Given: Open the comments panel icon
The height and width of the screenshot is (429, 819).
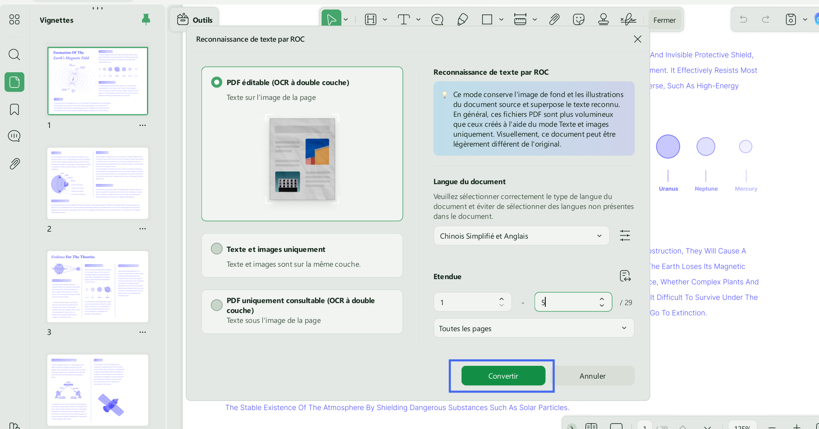Looking at the screenshot, I should pos(14,136).
